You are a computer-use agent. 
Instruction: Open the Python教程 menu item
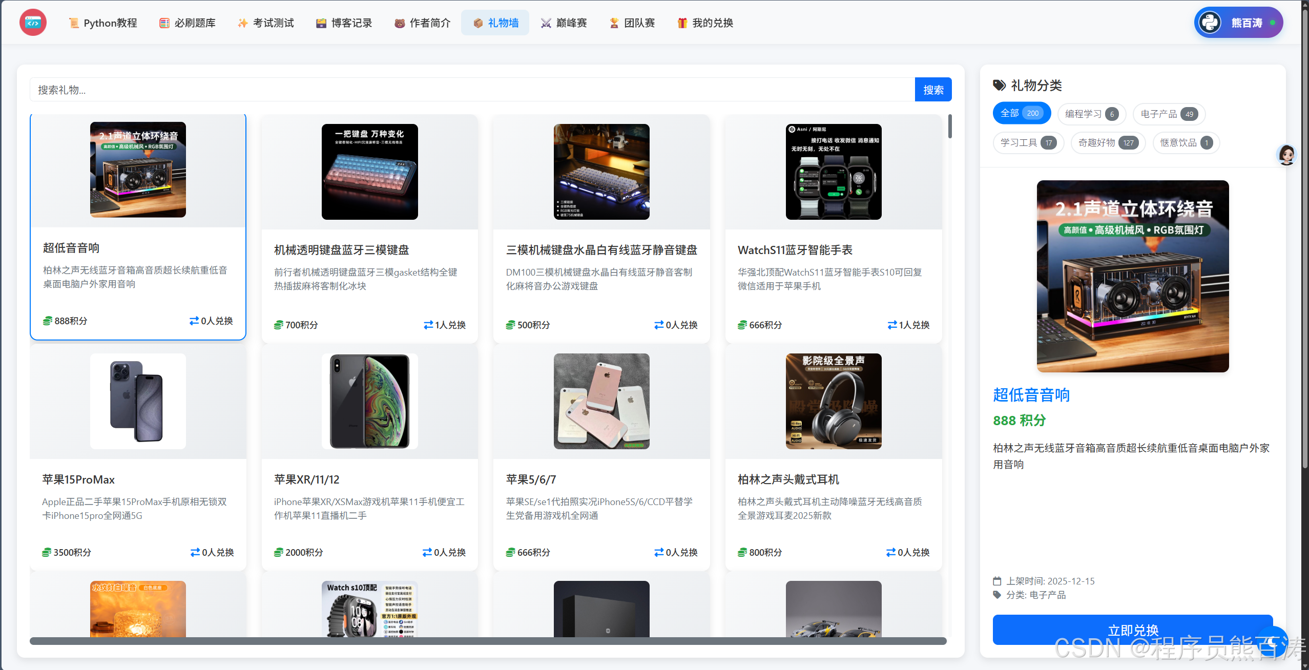103,23
